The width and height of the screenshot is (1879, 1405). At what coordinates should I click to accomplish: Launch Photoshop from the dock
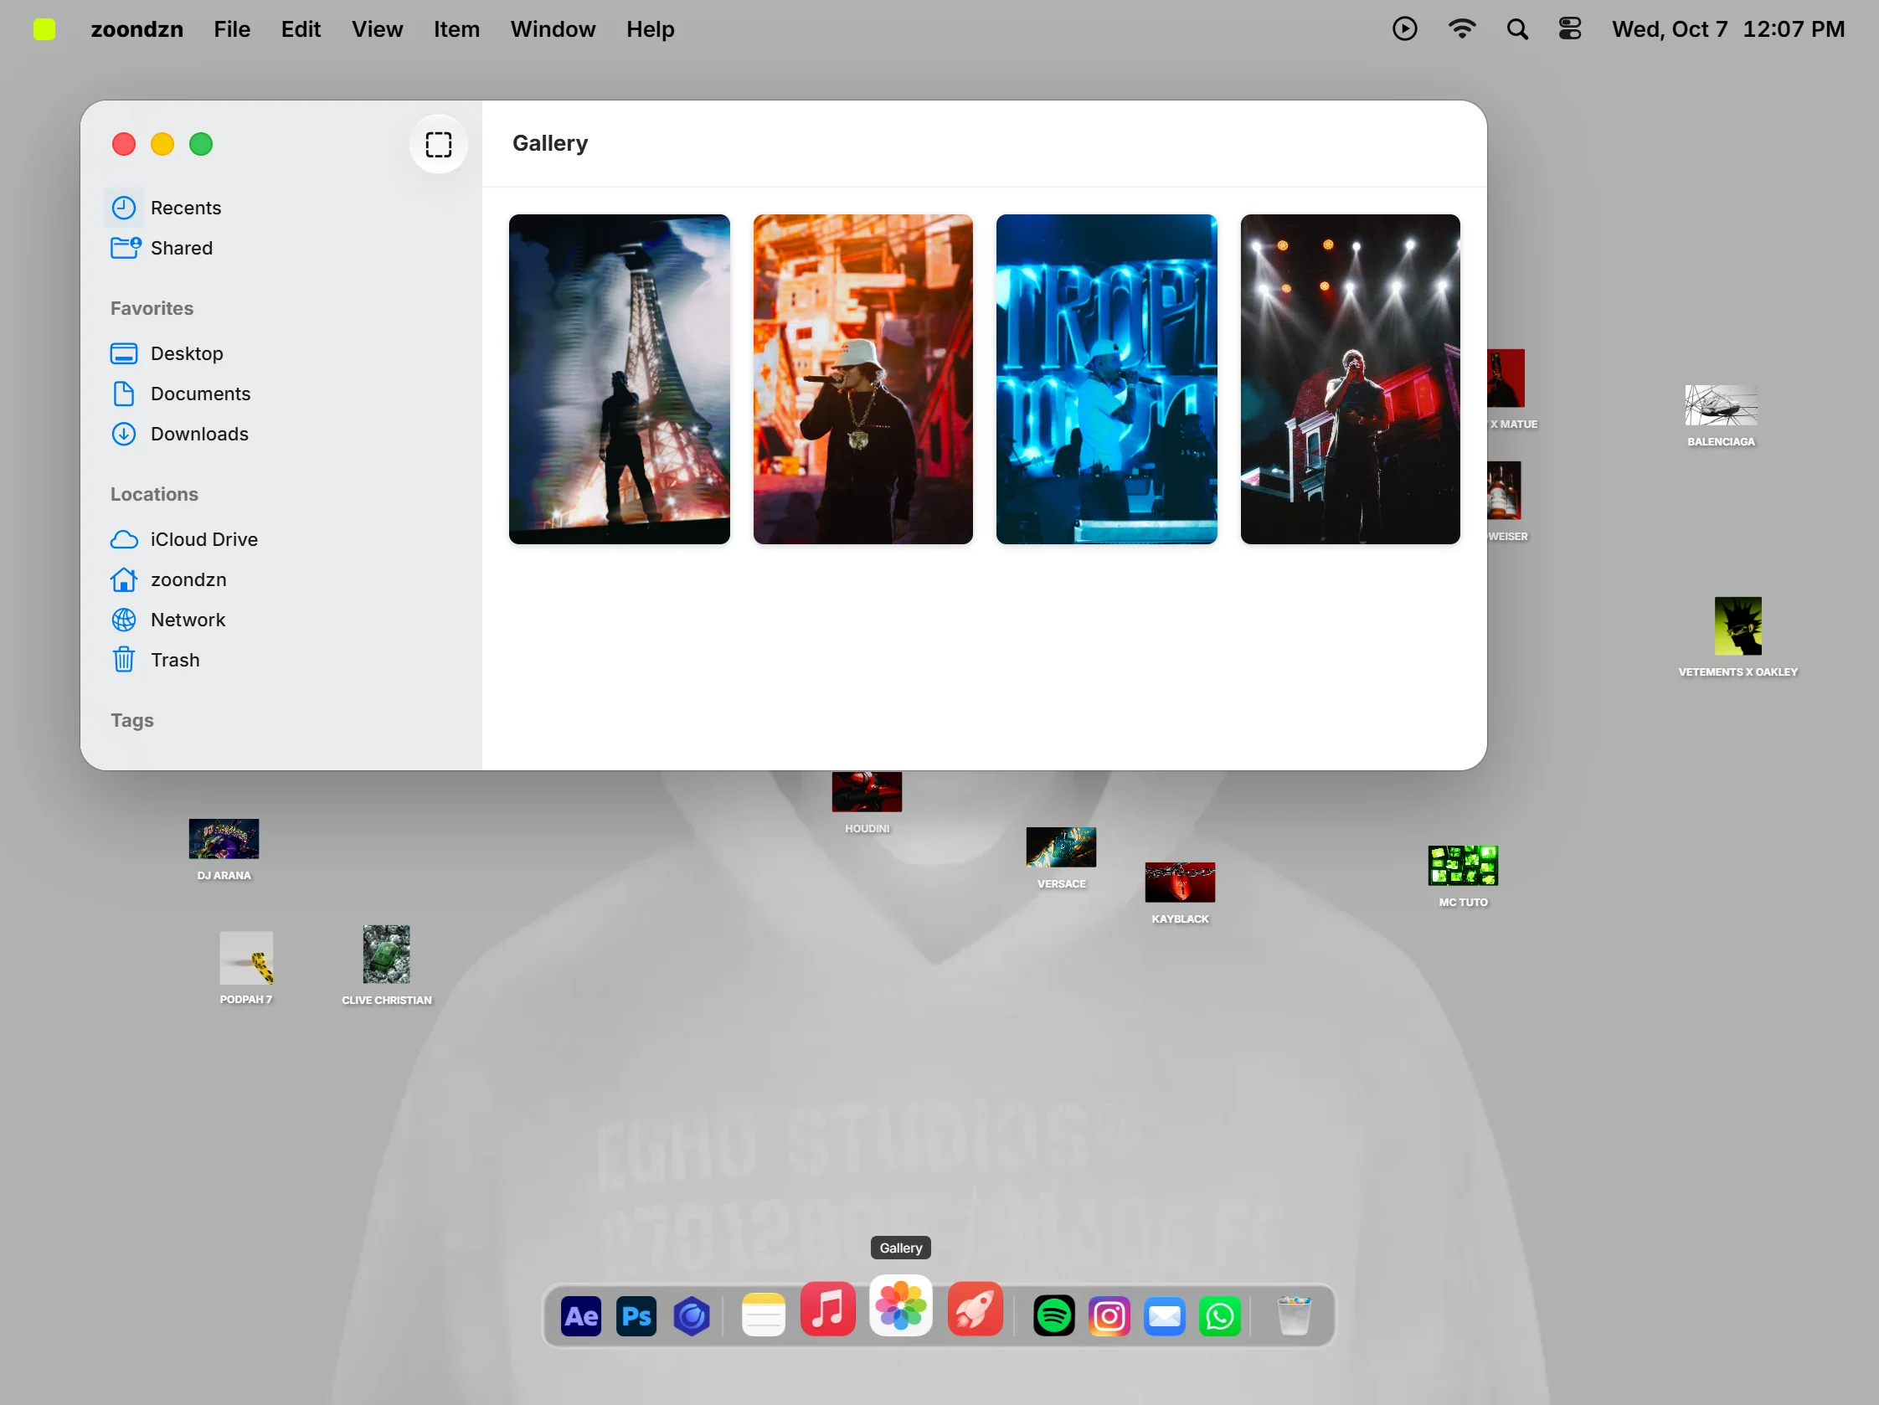636,1315
